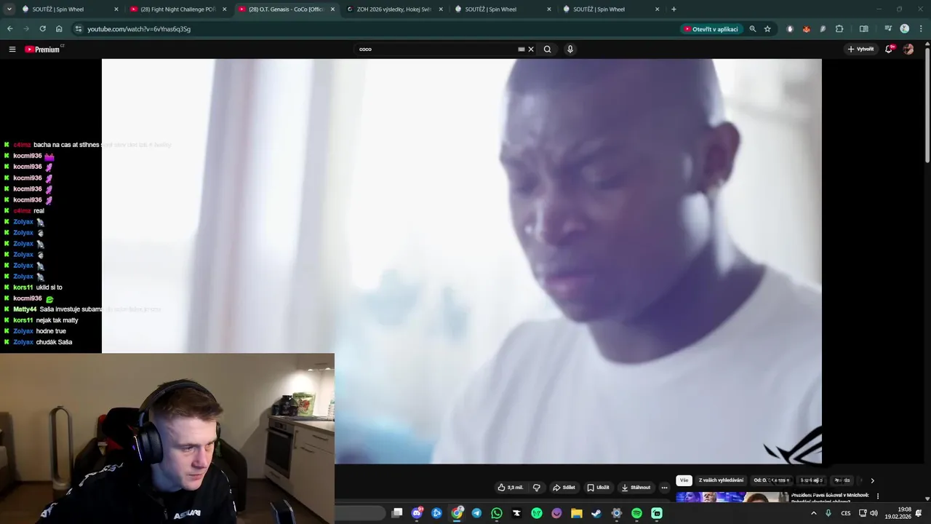The height and width of the screenshot is (524, 931).
Task: Open YouTube notifications bell
Action: point(889,49)
